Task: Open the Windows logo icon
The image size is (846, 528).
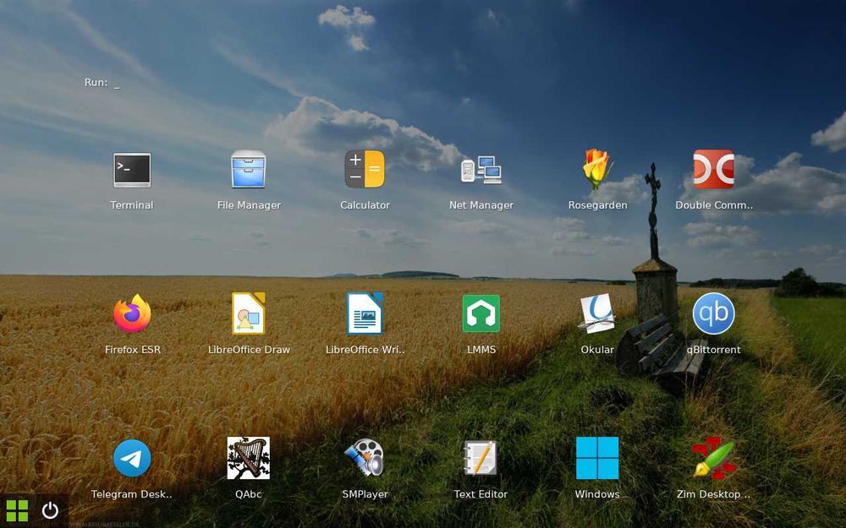Action: coord(597,458)
